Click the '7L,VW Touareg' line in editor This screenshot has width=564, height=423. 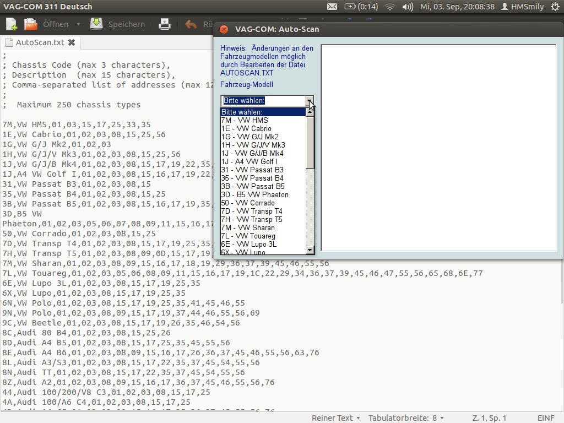point(242,273)
